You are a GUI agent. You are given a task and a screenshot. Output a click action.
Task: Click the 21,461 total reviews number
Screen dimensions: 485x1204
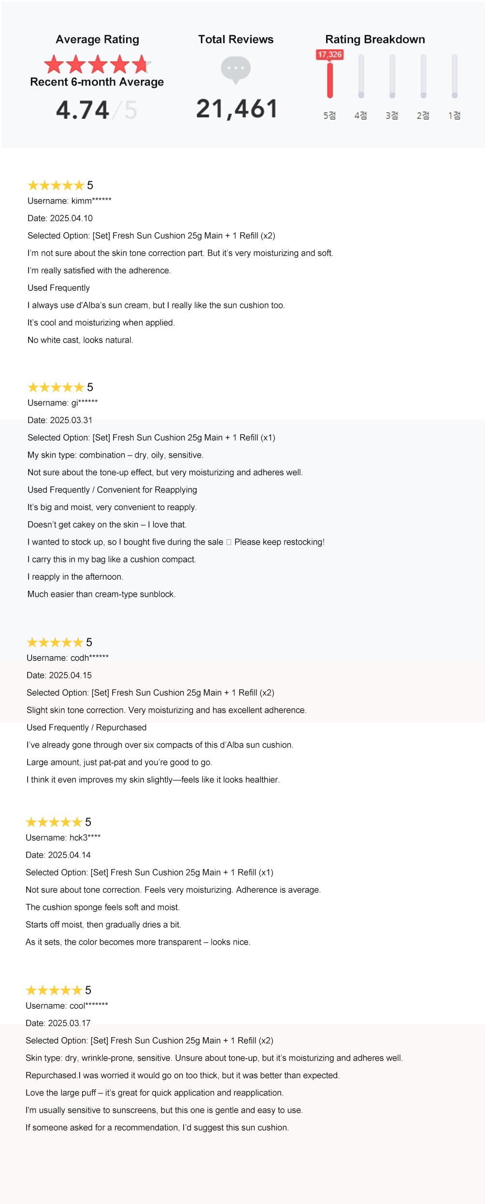click(x=237, y=109)
